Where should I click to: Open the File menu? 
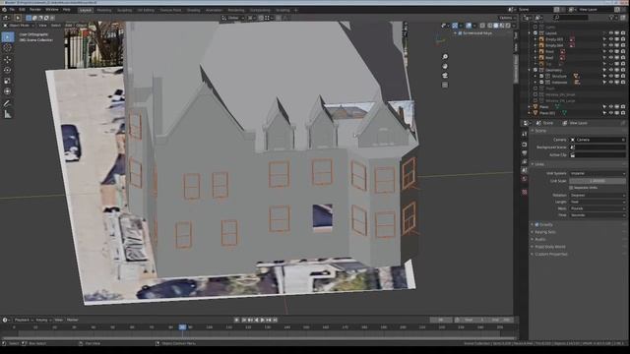pos(12,9)
